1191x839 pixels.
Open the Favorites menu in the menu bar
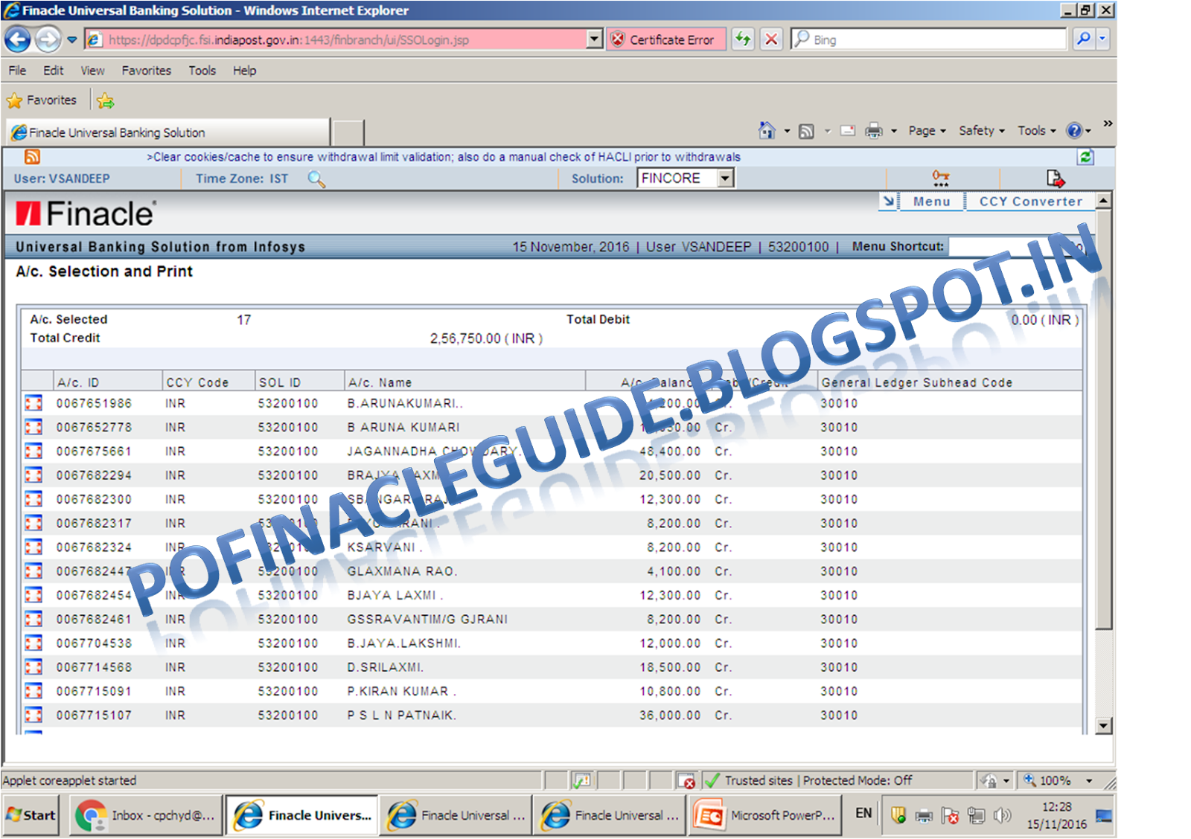(x=146, y=70)
